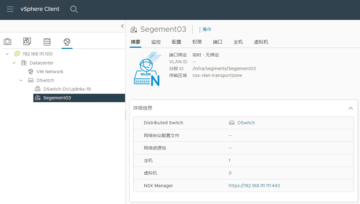Click the DSwitch icon in the details table
360x204 pixels.
[x=232, y=123]
